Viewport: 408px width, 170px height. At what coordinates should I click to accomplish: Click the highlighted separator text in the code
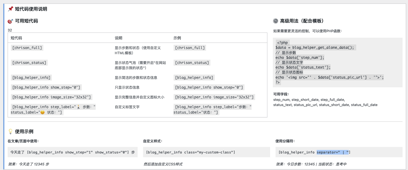333,152
